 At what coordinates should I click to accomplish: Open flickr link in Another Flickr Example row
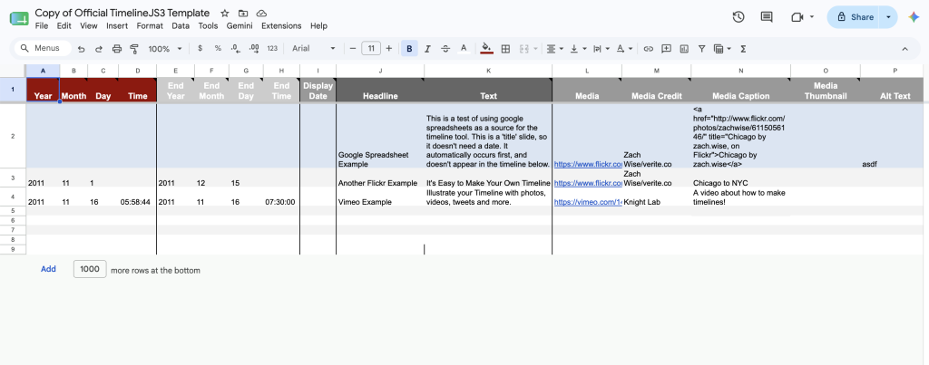click(x=587, y=183)
